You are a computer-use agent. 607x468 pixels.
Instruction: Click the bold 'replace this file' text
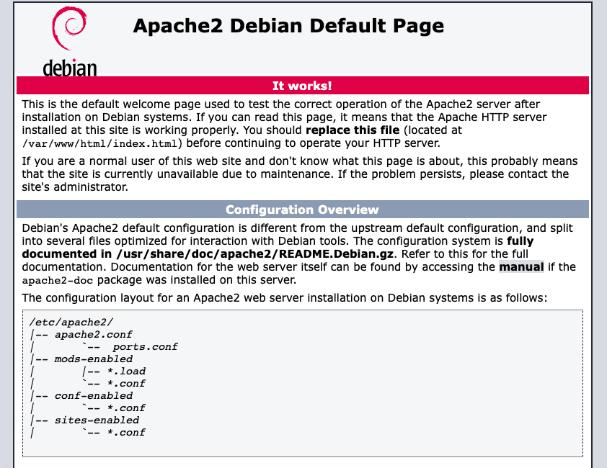tap(353, 130)
